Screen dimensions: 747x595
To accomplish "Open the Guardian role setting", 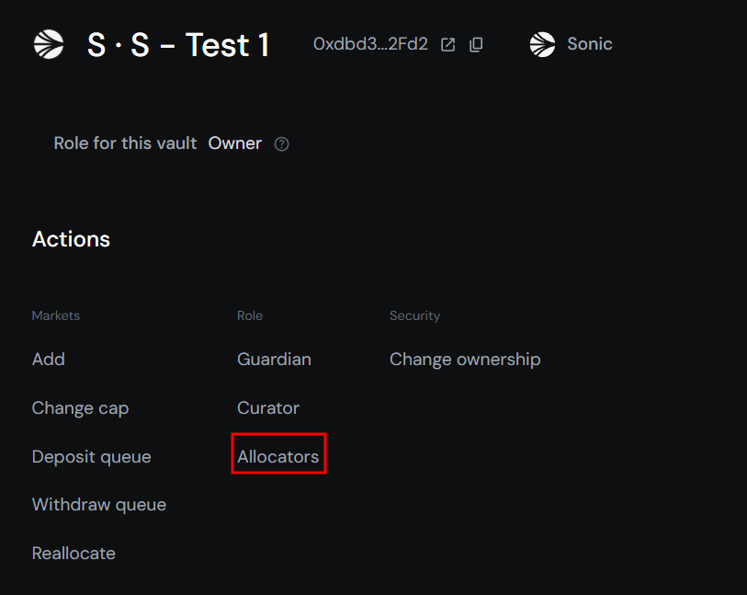I will [x=274, y=359].
